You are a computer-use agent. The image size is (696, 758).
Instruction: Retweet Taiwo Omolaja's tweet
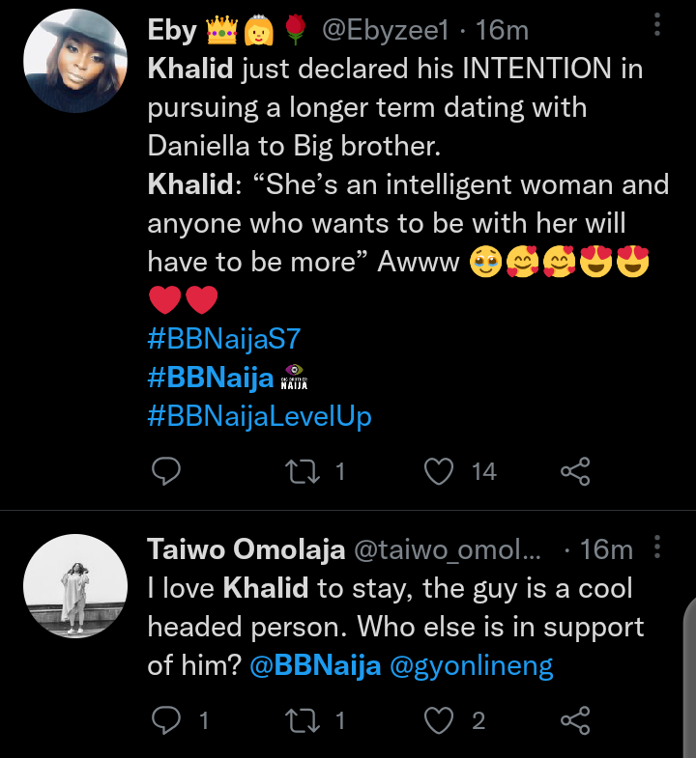(x=304, y=720)
